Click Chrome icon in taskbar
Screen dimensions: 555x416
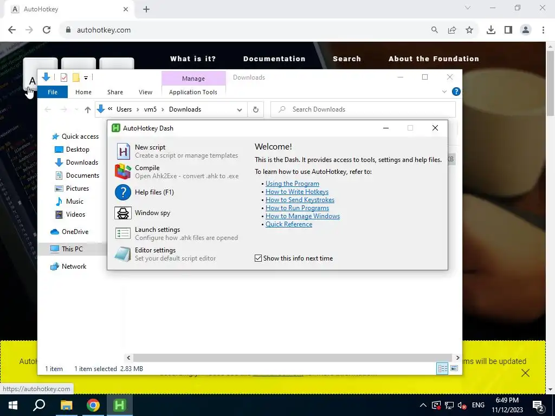click(x=93, y=405)
